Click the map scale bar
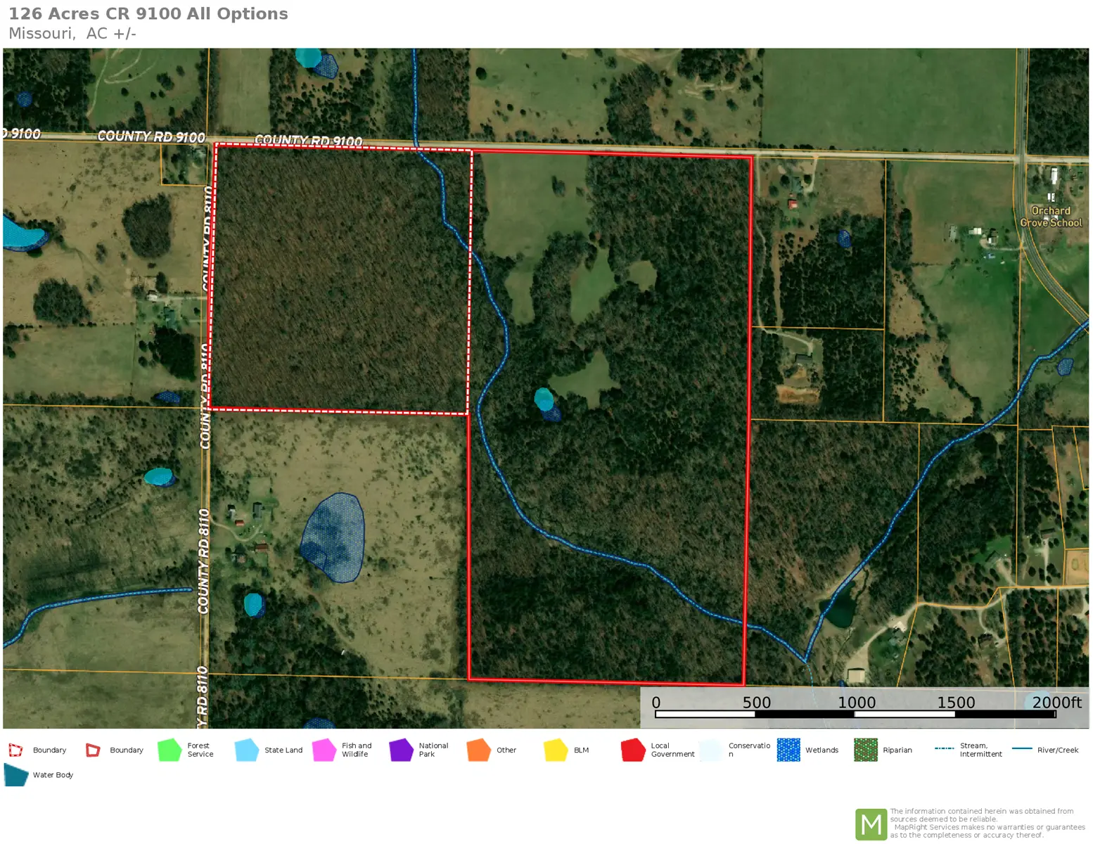Image resolution: width=1093 pixels, height=844 pixels. coord(855,713)
